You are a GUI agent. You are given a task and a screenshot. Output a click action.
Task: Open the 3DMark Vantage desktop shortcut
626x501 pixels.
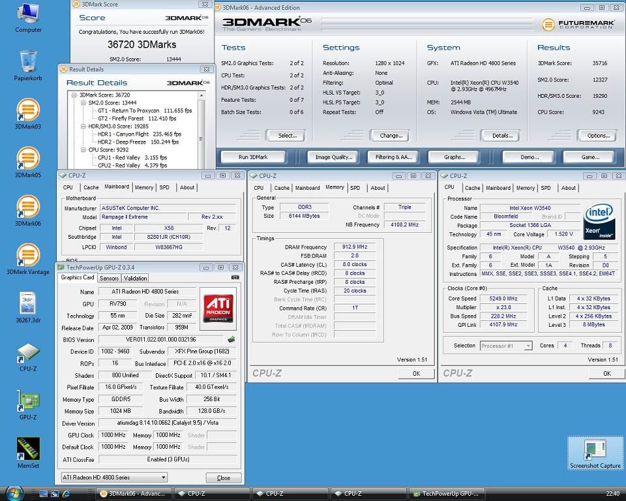click(27, 255)
